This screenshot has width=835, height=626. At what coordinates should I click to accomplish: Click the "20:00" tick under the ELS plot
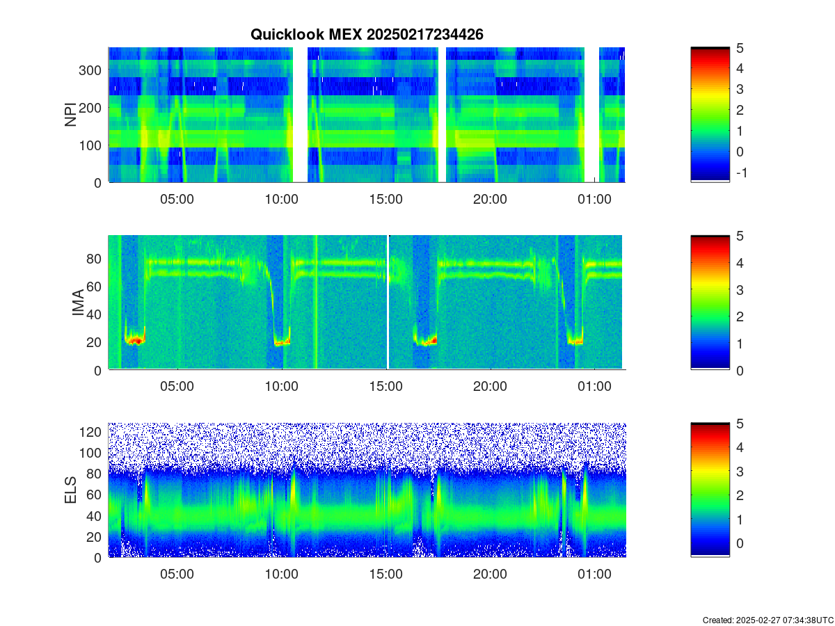(x=490, y=575)
